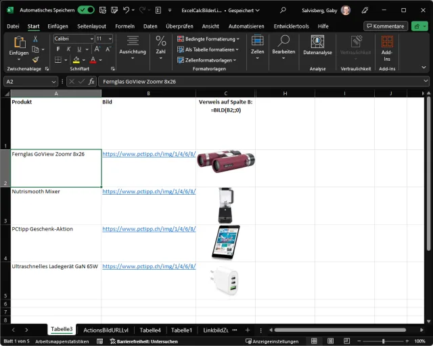Open the Zahl number format group
Image resolution: width=433 pixels, height=346 pixels.
[x=160, y=45]
